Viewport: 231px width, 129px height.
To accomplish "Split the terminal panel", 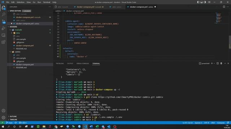I will [x=218, y=63].
